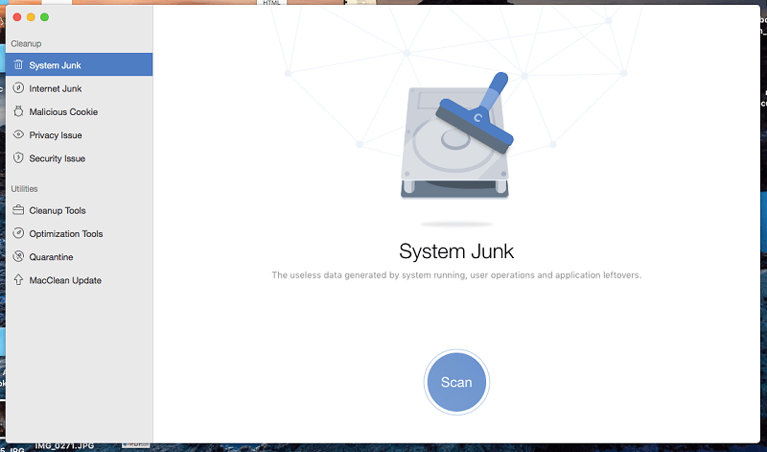767x452 pixels.
Task: Go to Malicious Cookie section
Action: point(80,111)
